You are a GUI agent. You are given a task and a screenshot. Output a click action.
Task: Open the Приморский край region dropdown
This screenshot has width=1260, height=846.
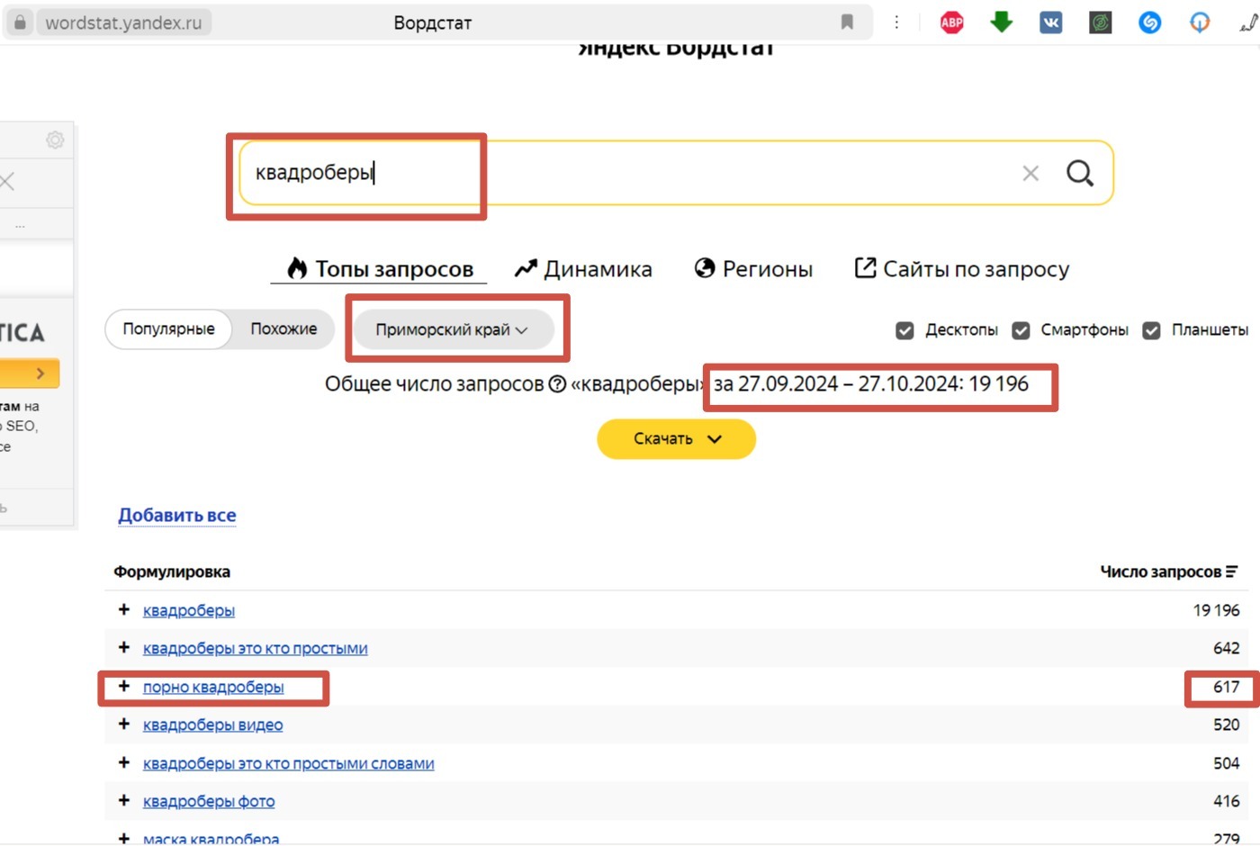point(452,330)
